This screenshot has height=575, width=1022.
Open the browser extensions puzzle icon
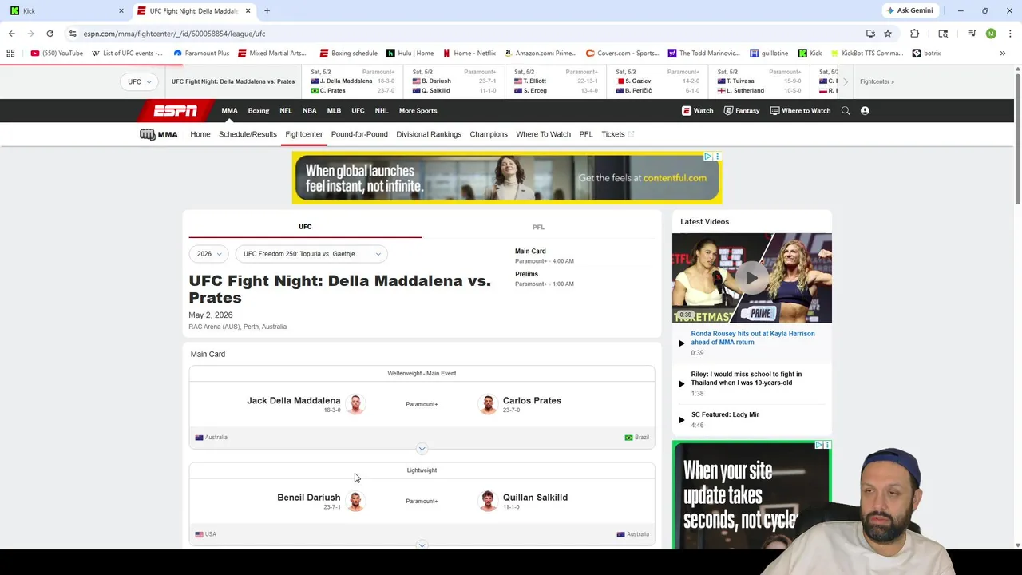(x=915, y=34)
